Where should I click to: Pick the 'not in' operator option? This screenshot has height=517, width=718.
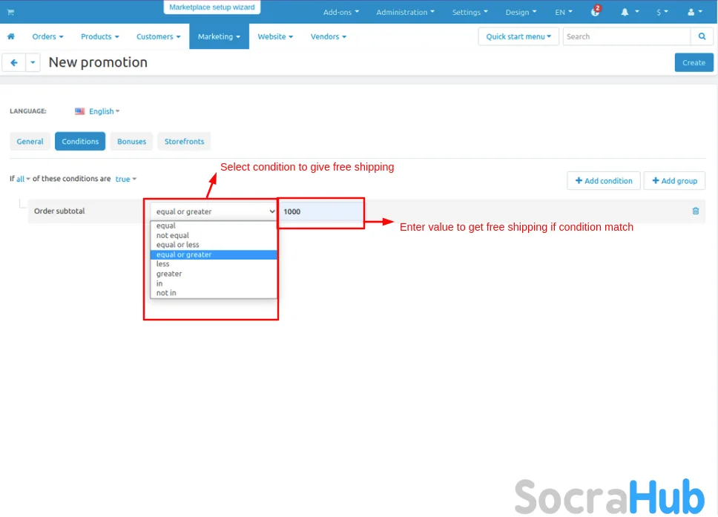(166, 293)
